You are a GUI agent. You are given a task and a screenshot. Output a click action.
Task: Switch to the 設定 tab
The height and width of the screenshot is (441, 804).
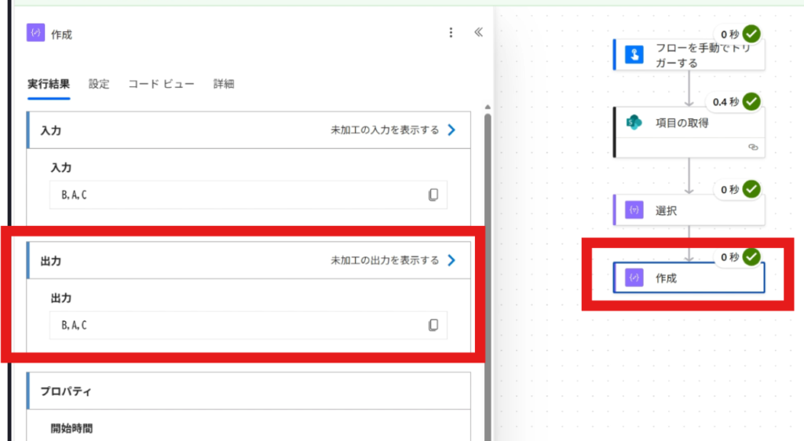[99, 84]
